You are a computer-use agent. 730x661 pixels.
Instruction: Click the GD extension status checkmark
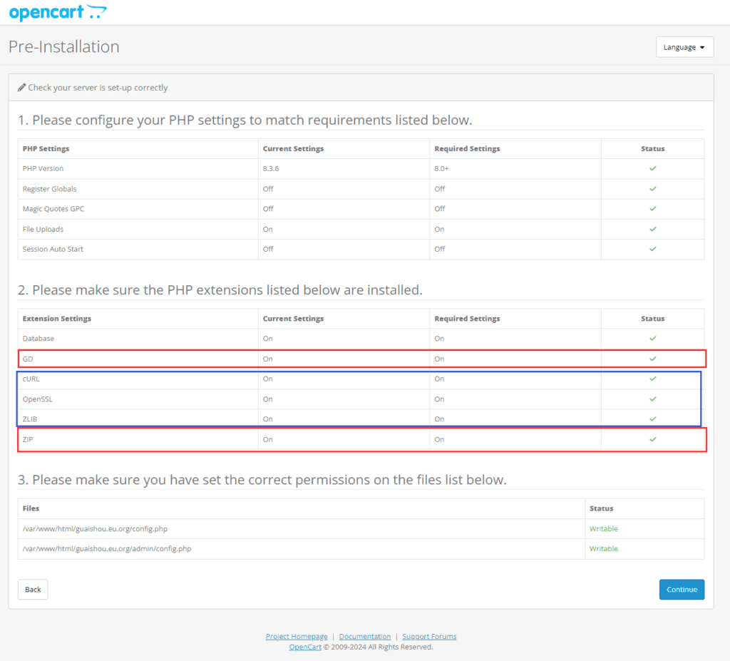pyautogui.click(x=652, y=359)
